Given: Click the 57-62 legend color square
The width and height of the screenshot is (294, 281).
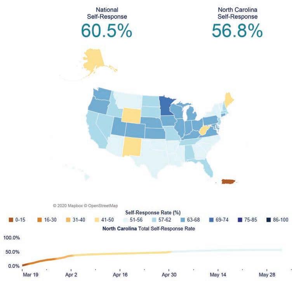Looking at the screenshot, I should [x=154, y=220].
